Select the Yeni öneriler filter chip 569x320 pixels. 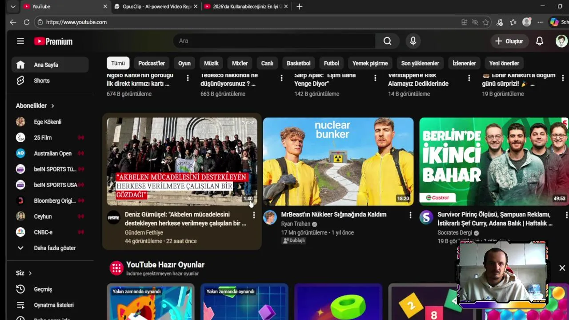tap(504, 63)
